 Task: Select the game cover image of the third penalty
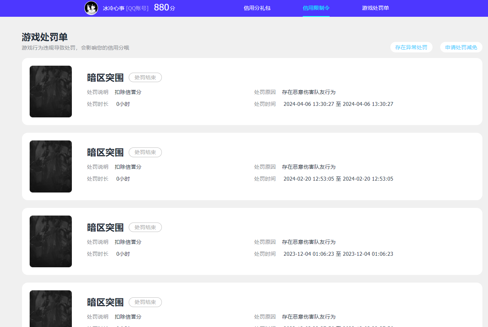coord(51,241)
